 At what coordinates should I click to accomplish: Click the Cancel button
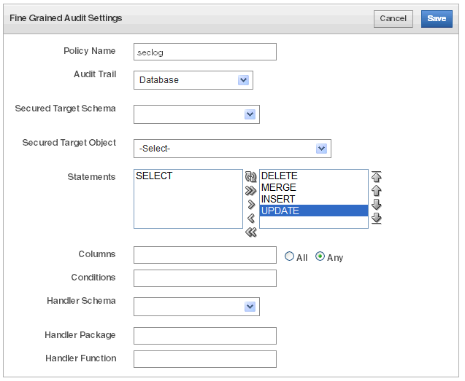pyautogui.click(x=393, y=19)
